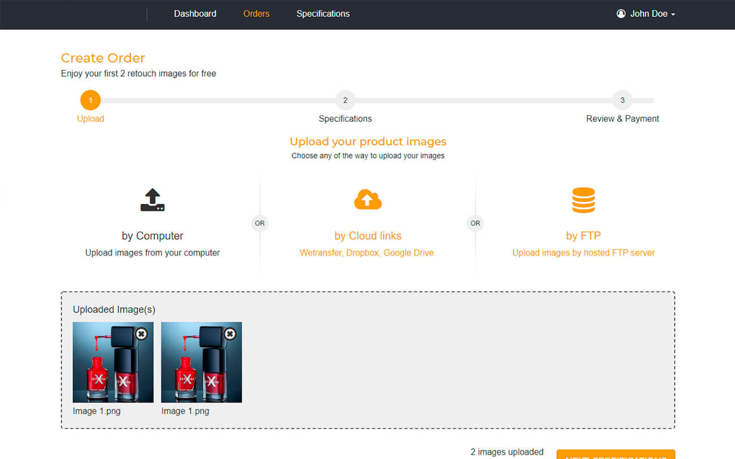735x459 pixels.
Task: Click the Upload your product images heading
Action: tap(368, 142)
